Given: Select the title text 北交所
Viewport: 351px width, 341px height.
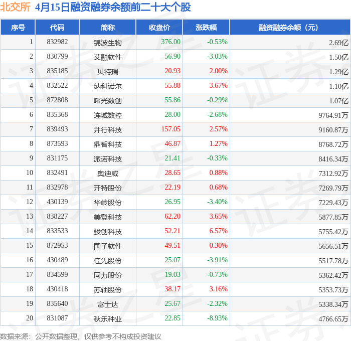Looking at the screenshot, I should coord(15,7).
